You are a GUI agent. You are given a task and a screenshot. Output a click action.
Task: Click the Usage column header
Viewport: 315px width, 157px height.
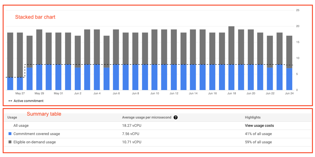point(12,117)
